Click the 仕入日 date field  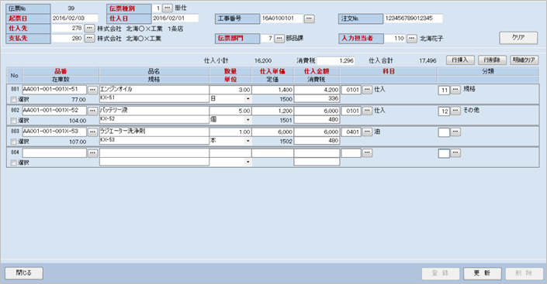click(175, 18)
